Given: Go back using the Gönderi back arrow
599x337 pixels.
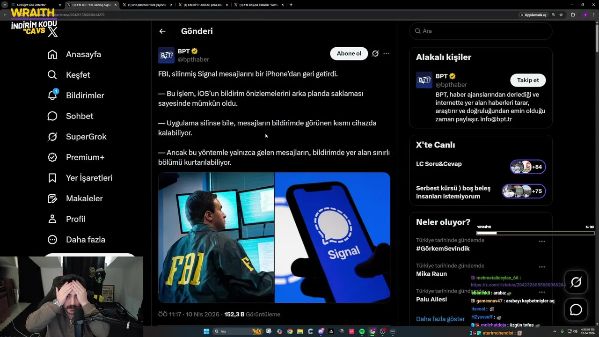Looking at the screenshot, I should [162, 31].
